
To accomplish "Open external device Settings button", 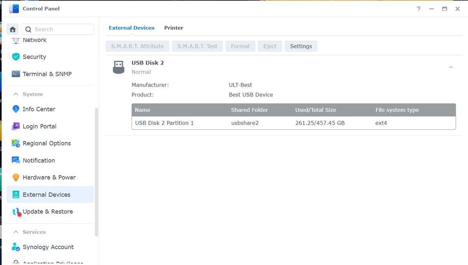I will pyautogui.click(x=301, y=46).
